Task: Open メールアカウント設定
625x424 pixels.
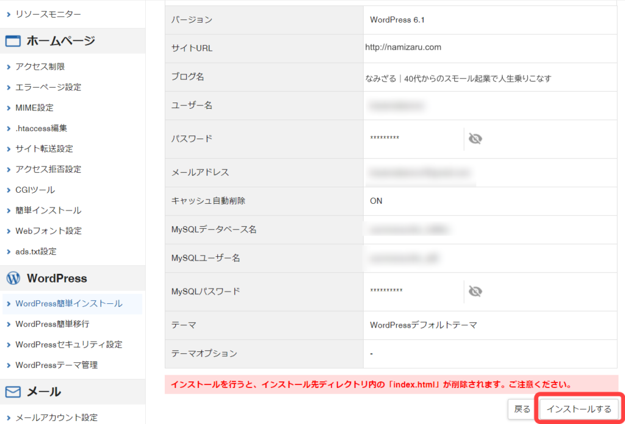Action: [x=56, y=418]
